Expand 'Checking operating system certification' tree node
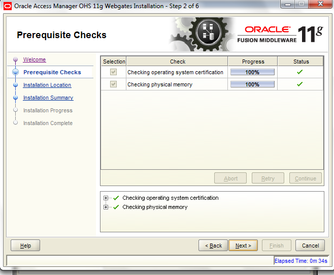Image resolution: width=334 pixels, height=275 pixels. (106, 198)
